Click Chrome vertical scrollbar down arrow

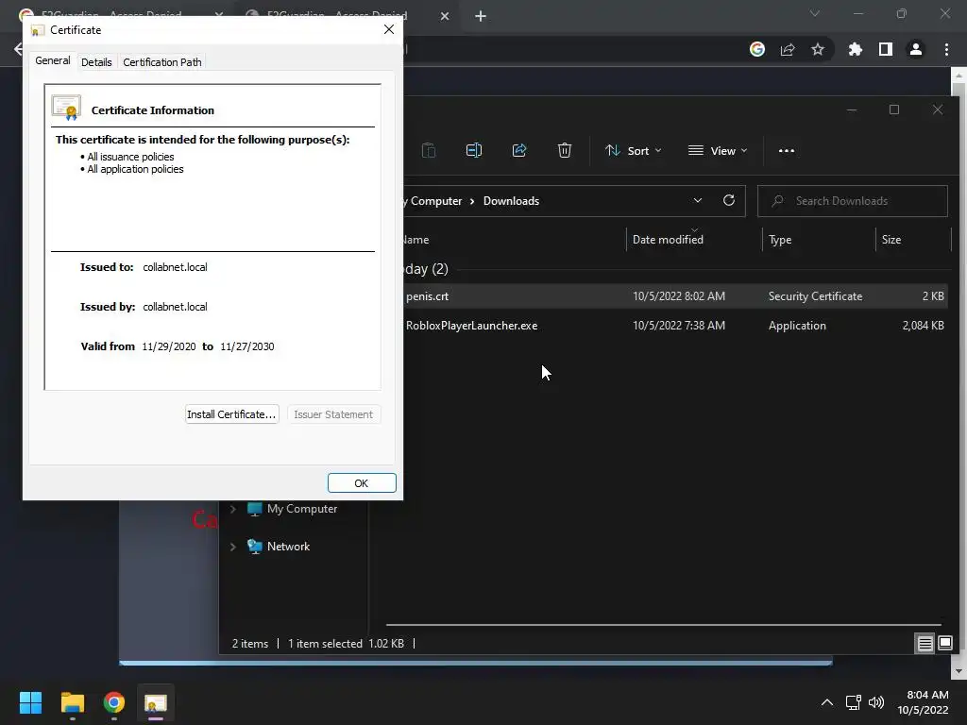coord(959,671)
